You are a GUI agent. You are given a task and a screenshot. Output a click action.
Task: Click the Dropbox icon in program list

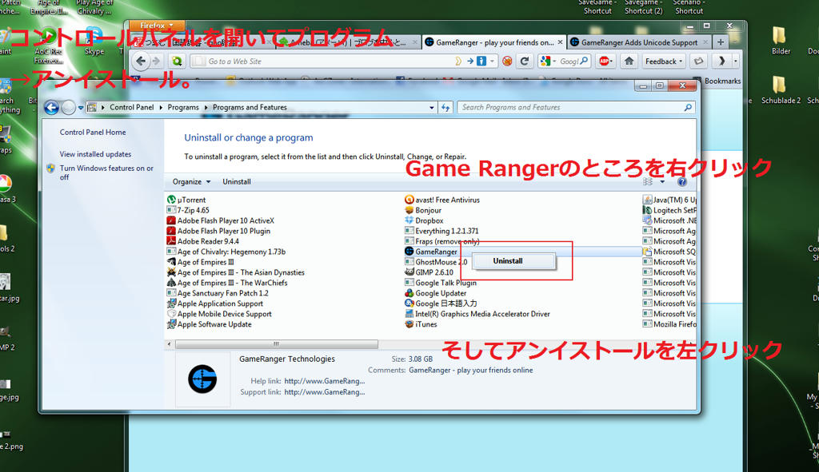[409, 220]
